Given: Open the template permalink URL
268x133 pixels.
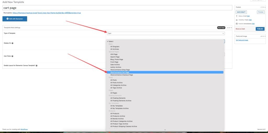Looking at the screenshot, I should coord(47,13).
